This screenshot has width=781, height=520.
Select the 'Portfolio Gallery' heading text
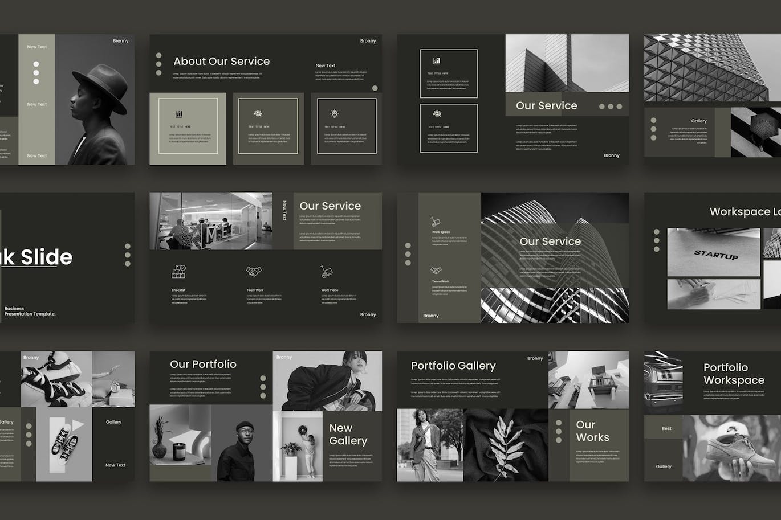pos(453,366)
